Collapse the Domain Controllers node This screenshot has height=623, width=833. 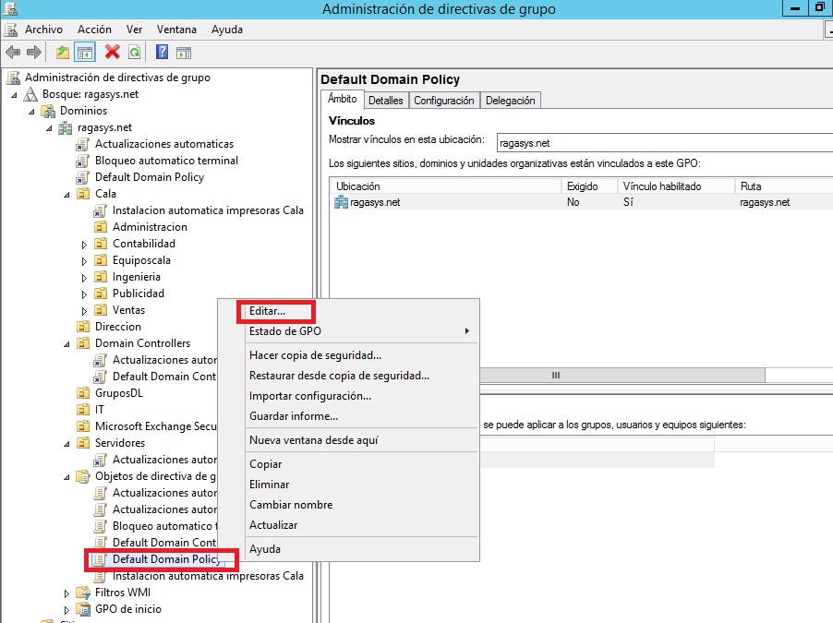point(66,344)
